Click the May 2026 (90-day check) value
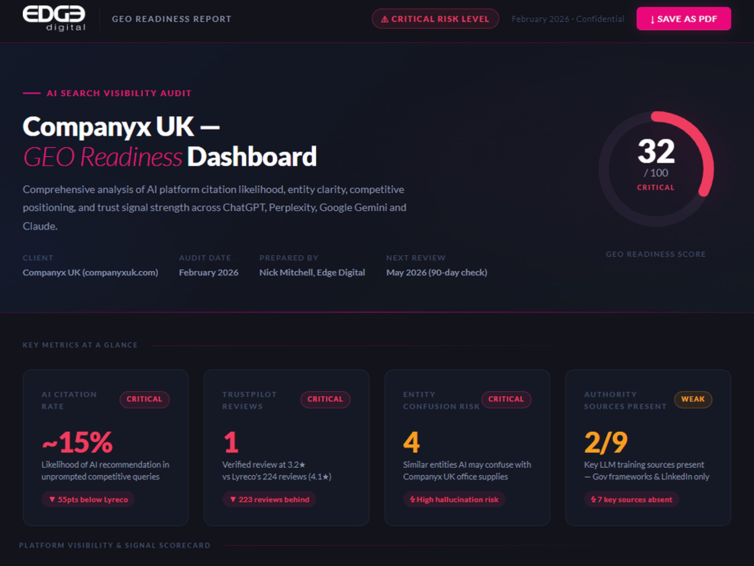Image resolution: width=754 pixels, height=566 pixels. click(x=437, y=272)
